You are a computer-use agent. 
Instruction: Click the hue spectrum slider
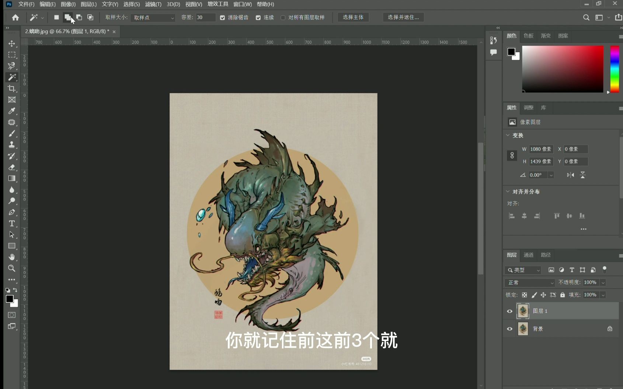coord(615,69)
